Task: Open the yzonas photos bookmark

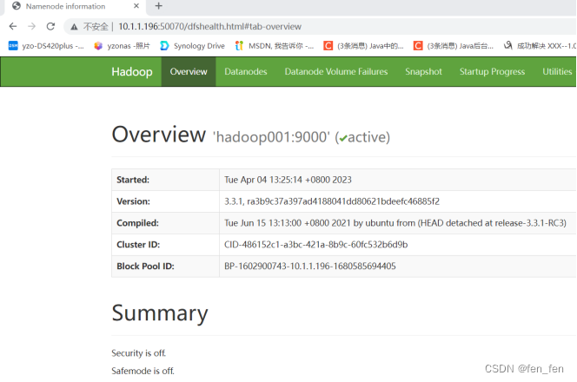Action: [x=123, y=46]
